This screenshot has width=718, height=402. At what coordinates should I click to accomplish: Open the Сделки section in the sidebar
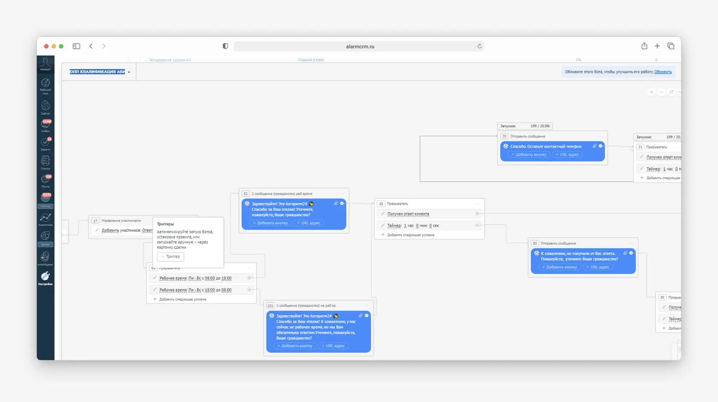pos(45,107)
